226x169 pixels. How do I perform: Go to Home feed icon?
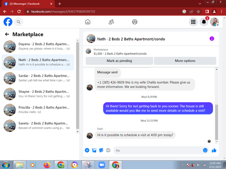click(x=88, y=22)
